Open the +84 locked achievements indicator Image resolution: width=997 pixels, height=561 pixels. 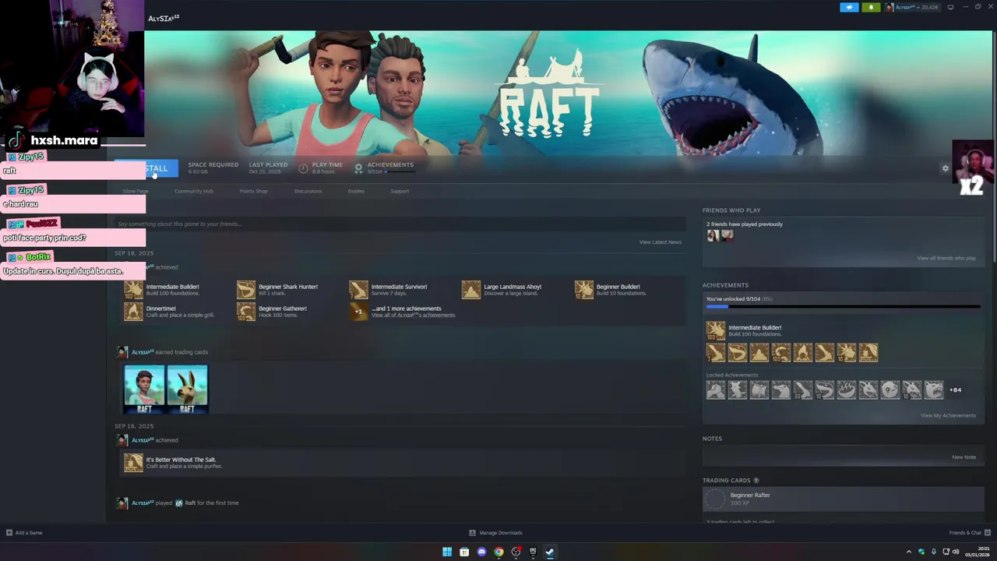pyautogui.click(x=955, y=390)
